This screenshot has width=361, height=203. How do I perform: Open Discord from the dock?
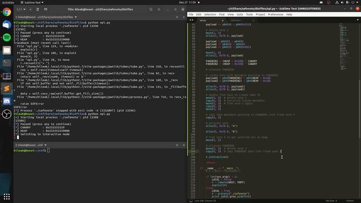(x=7, y=101)
